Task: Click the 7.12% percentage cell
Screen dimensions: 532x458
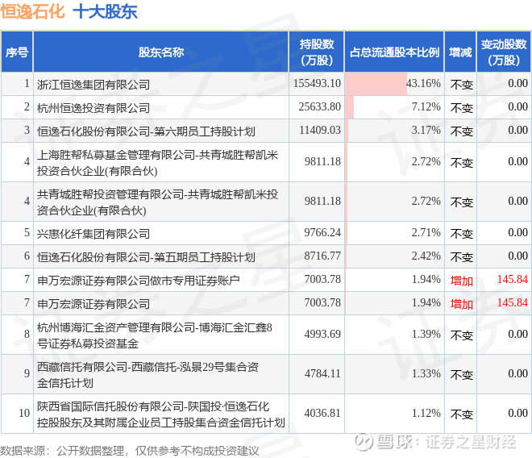Action: click(394, 107)
